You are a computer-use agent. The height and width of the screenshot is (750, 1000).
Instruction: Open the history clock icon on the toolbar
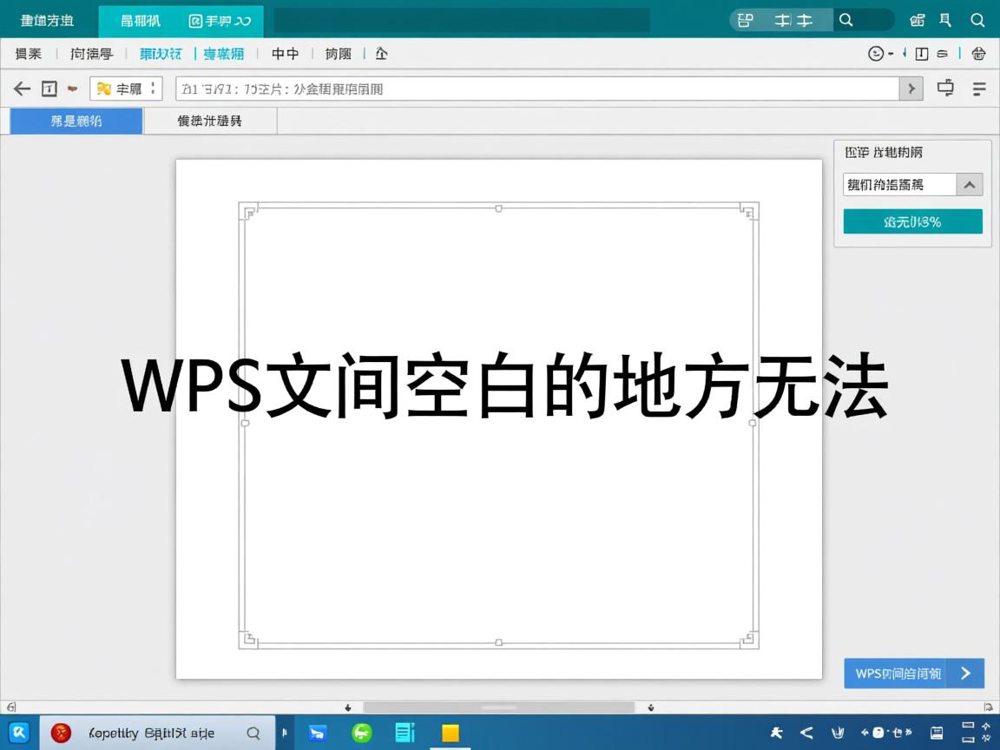click(877, 54)
